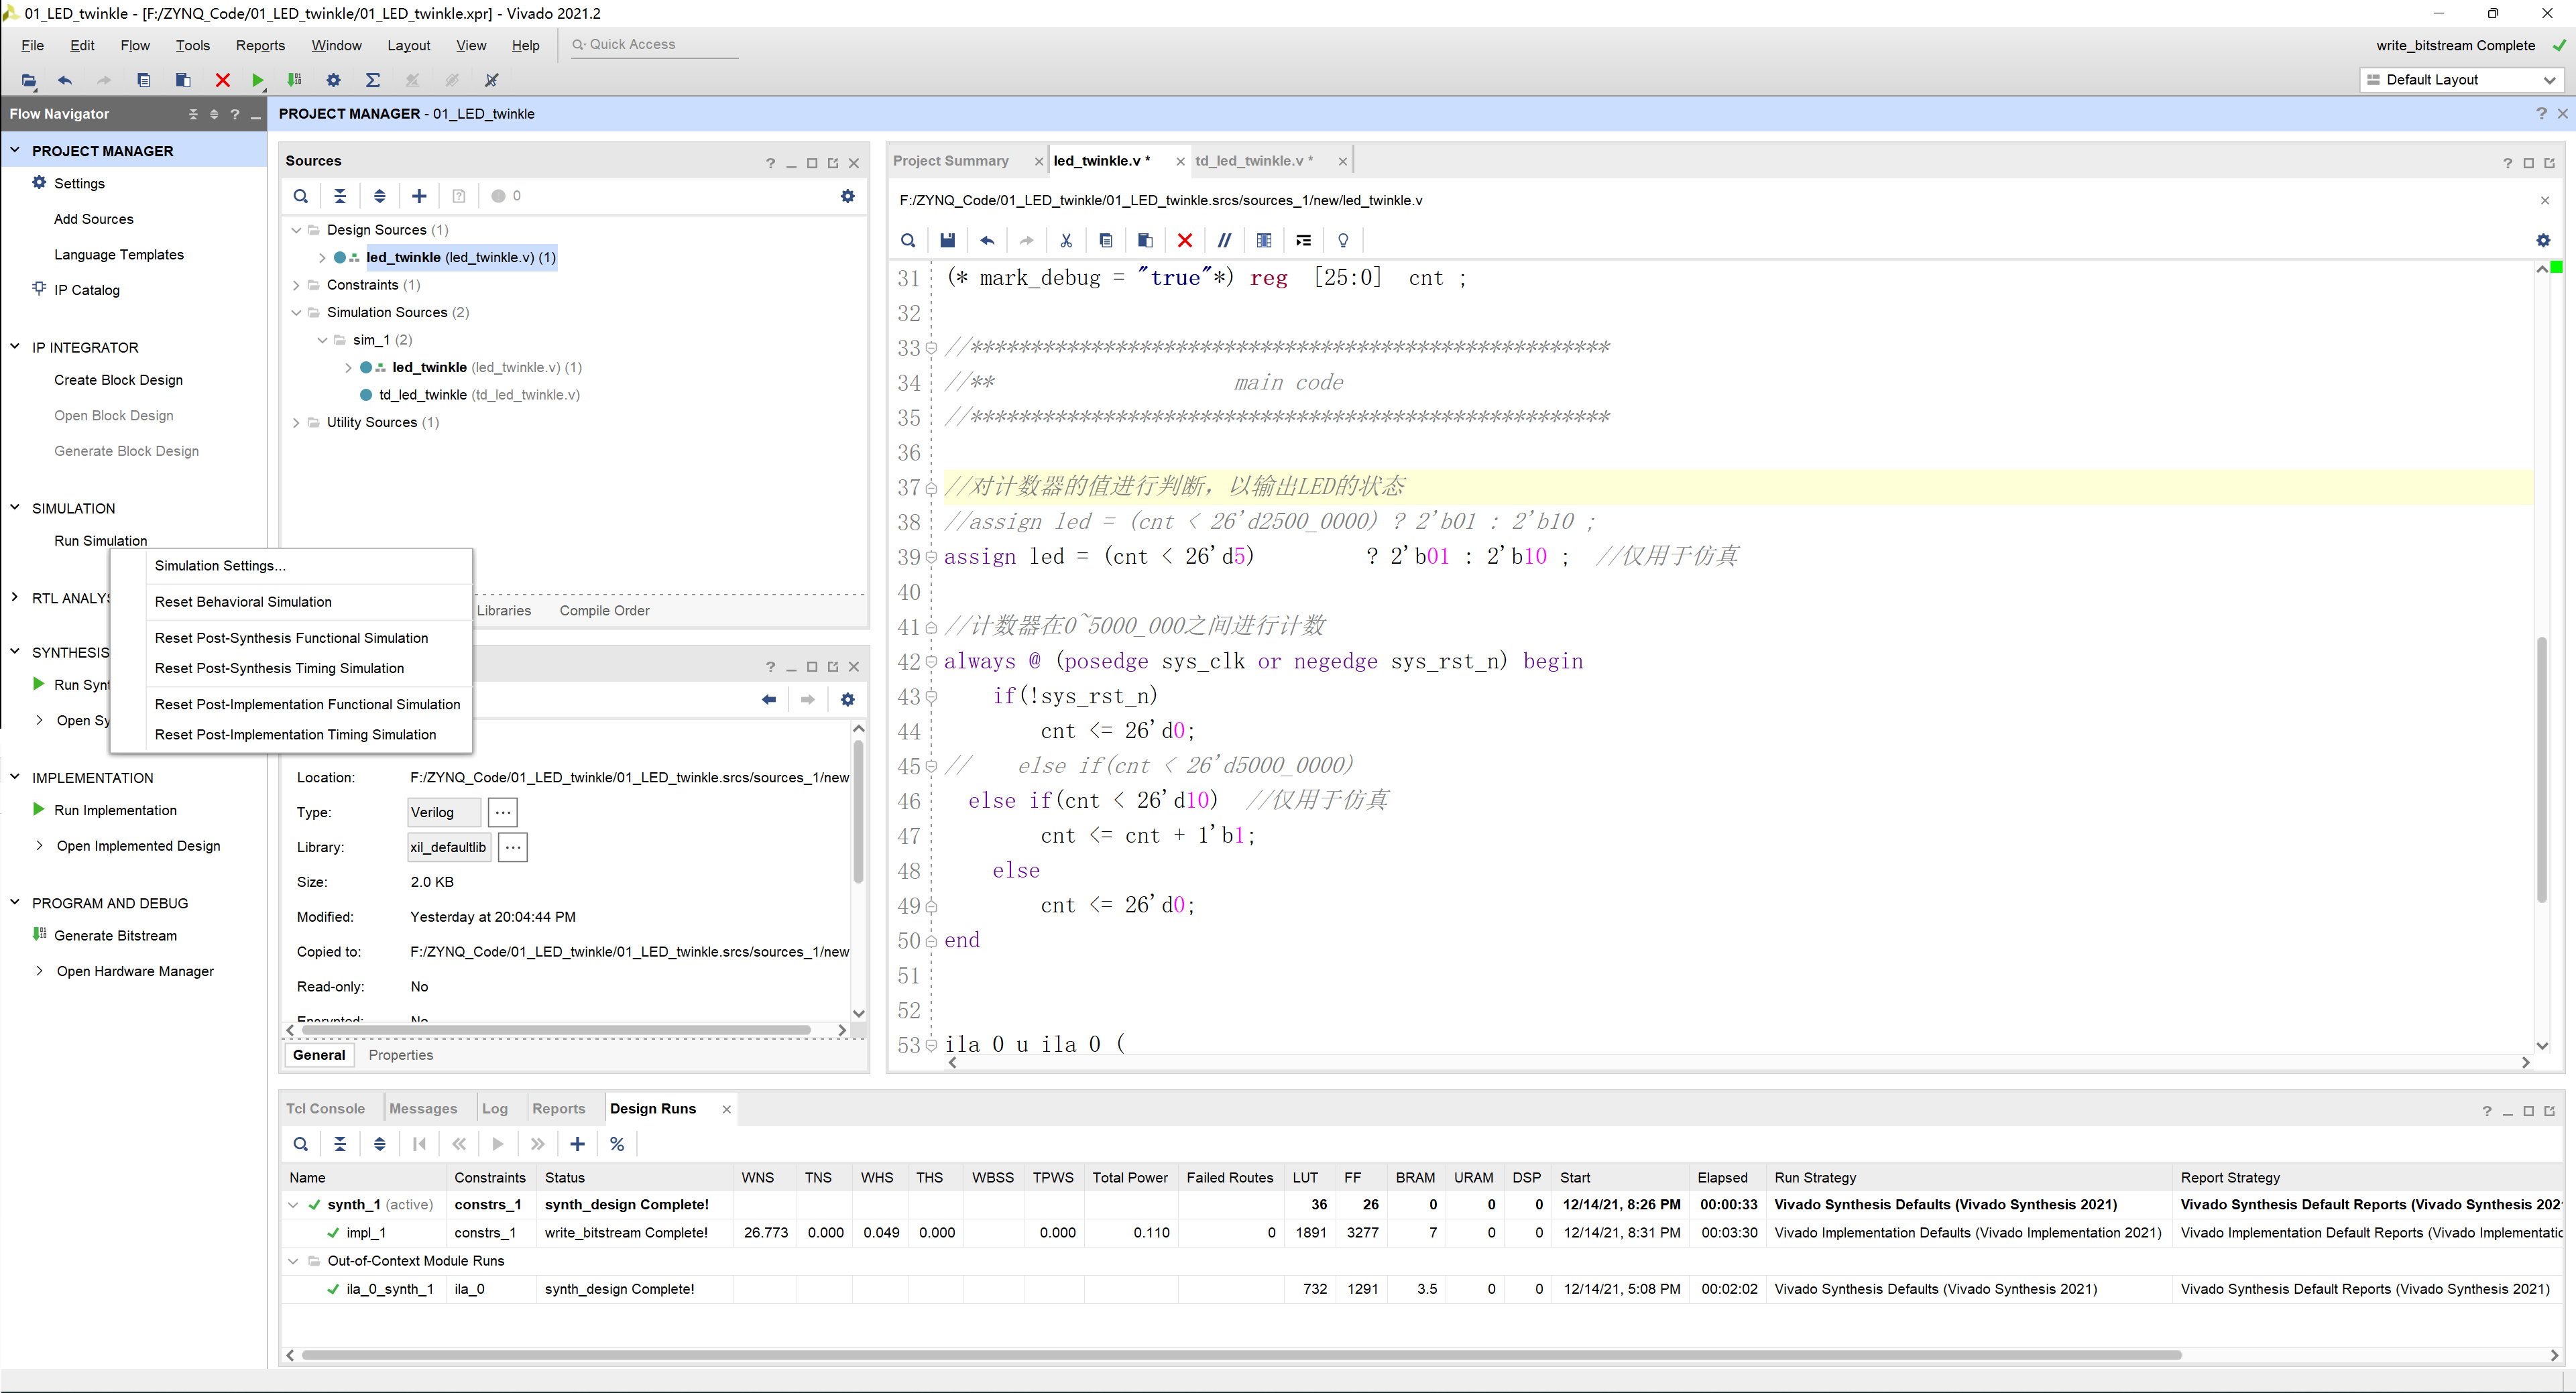
Task: Close the led_twinkle.v editor tab
Action: tap(1180, 162)
